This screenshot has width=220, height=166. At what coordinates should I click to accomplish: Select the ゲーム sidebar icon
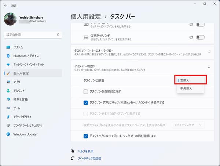[8, 108]
